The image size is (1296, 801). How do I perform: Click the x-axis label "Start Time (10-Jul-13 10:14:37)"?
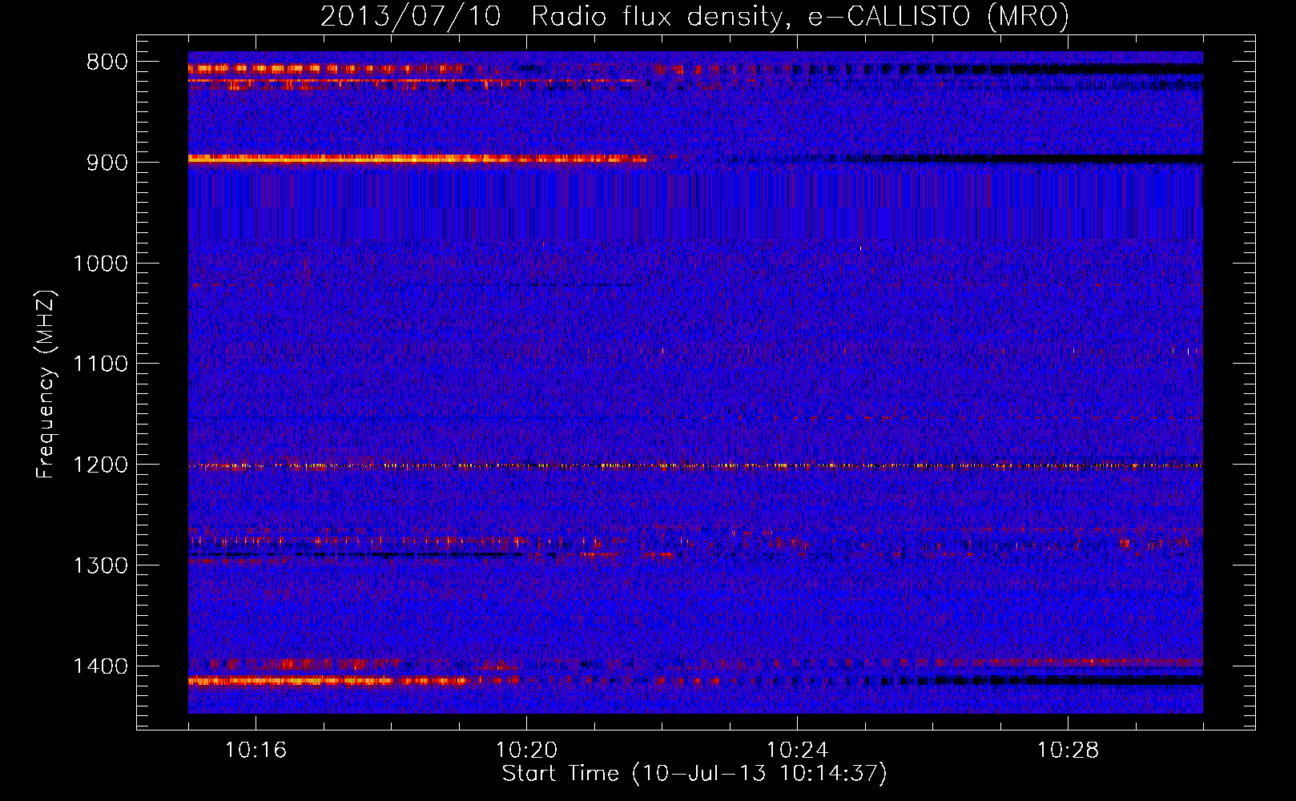tap(694, 774)
